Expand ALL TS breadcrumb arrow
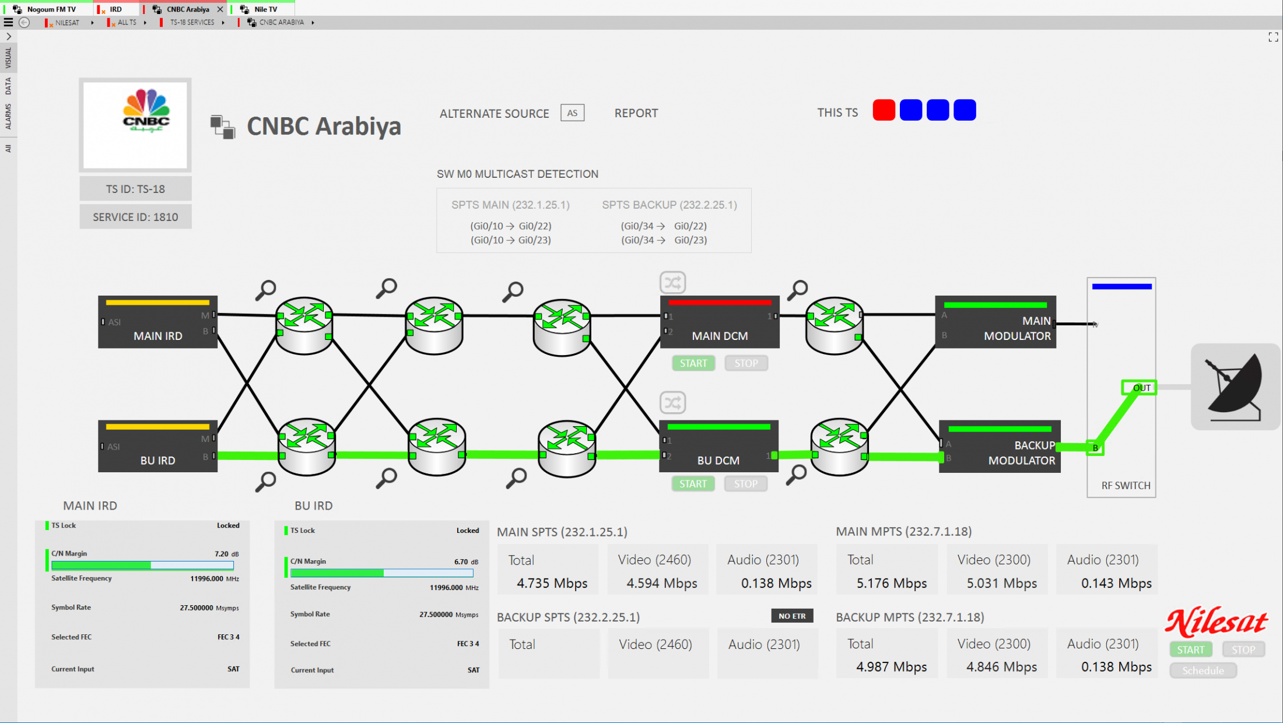 pos(145,23)
